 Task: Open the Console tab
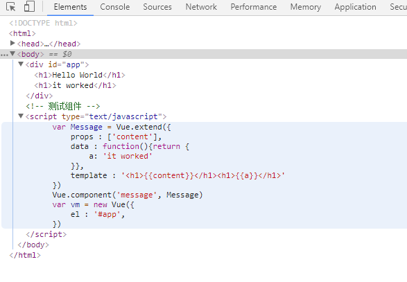(x=114, y=7)
